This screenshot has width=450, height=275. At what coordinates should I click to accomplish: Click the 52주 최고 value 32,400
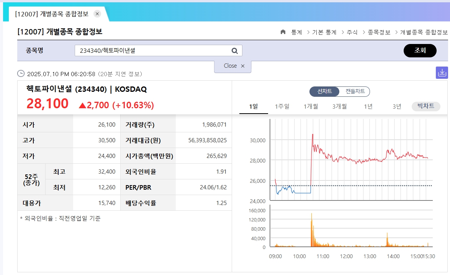point(107,172)
